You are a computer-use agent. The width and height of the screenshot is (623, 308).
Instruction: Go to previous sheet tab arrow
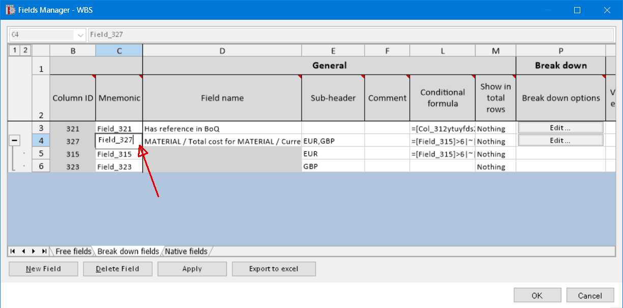(x=23, y=251)
